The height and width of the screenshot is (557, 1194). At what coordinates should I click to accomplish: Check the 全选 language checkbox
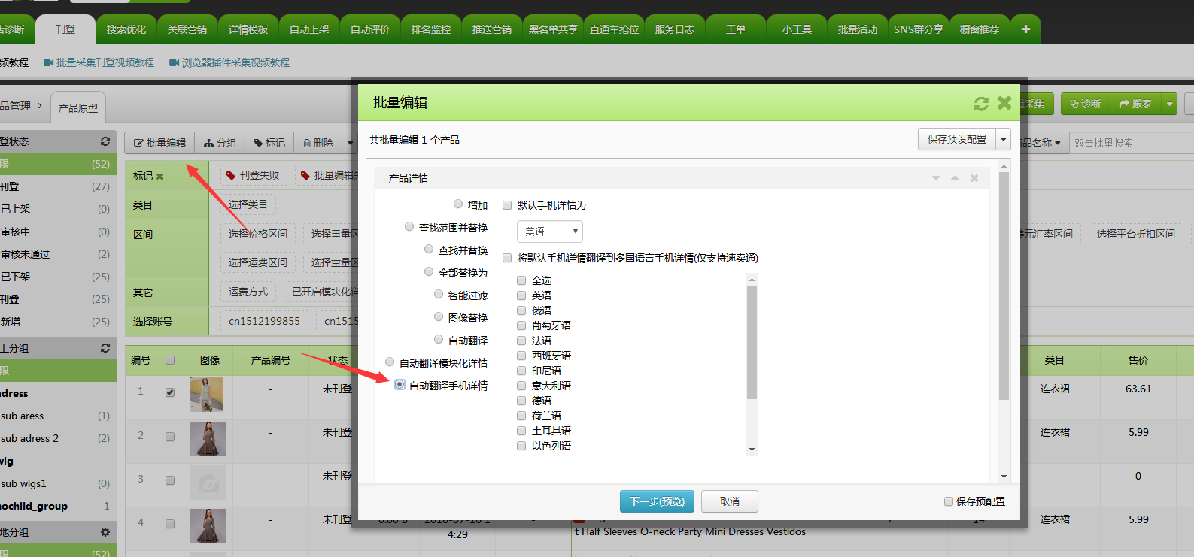click(x=521, y=280)
